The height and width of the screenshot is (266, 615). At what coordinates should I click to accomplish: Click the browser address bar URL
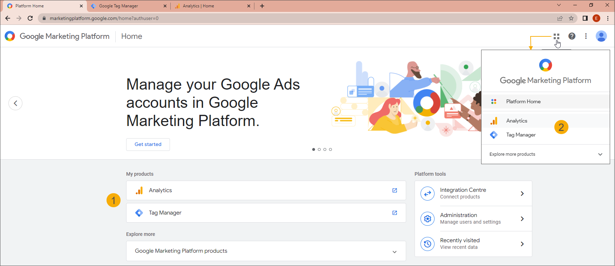tap(104, 18)
